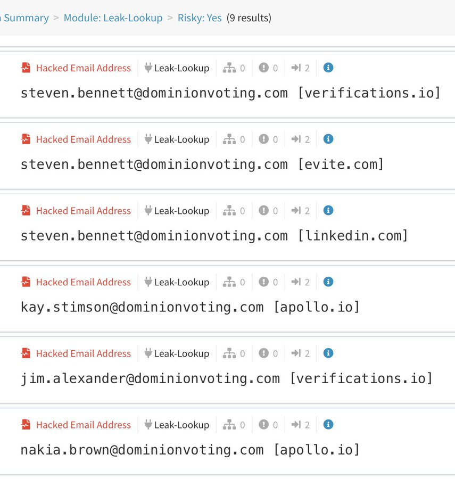Image resolution: width=455 pixels, height=479 pixels.
Task: Select jim.alexander@dominionvoting.com [verifications.io] entry
Action: coord(227,378)
